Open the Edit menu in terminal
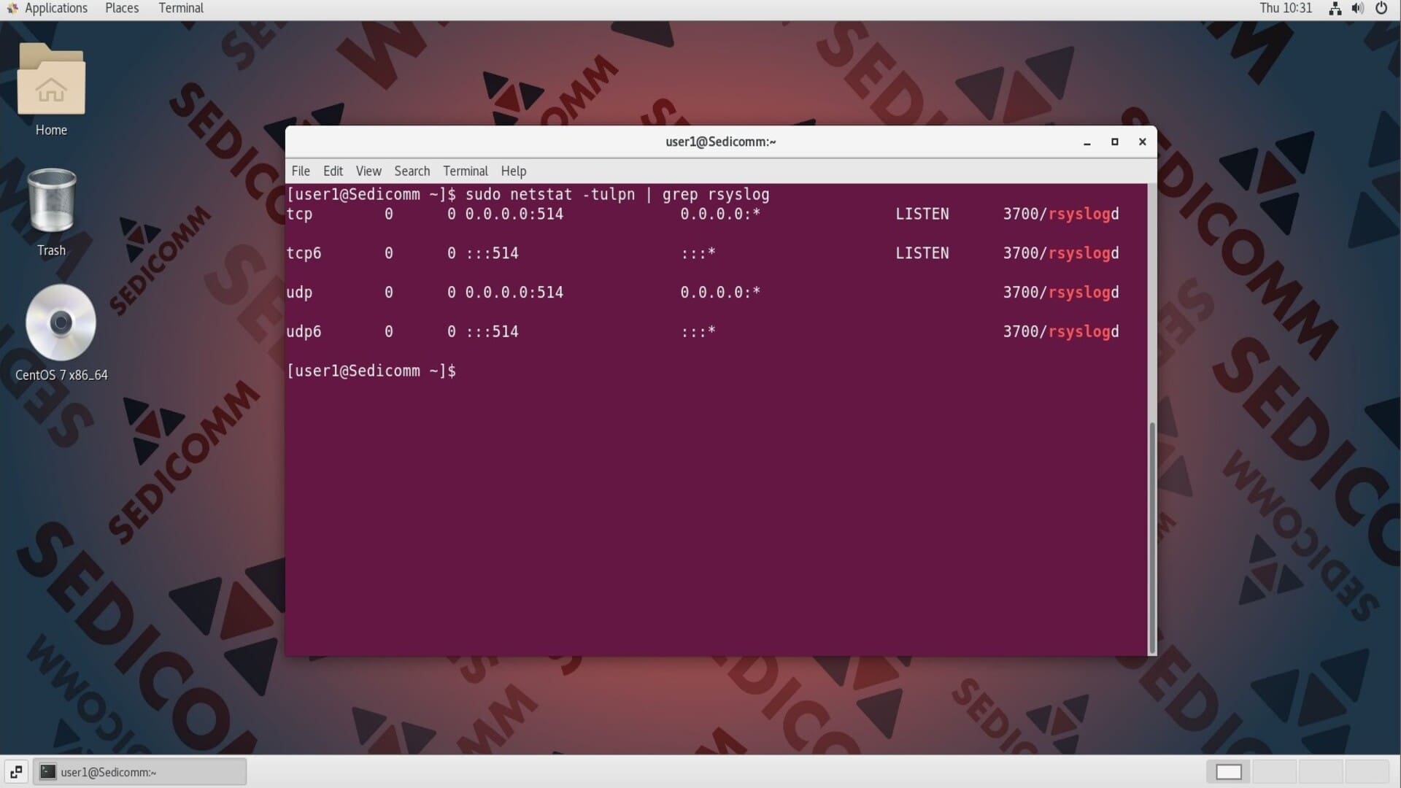 (333, 171)
